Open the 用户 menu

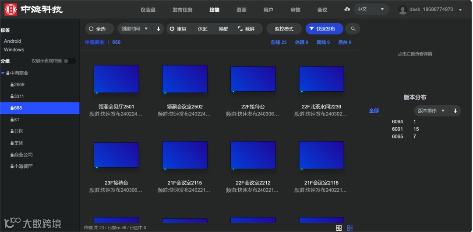click(268, 10)
